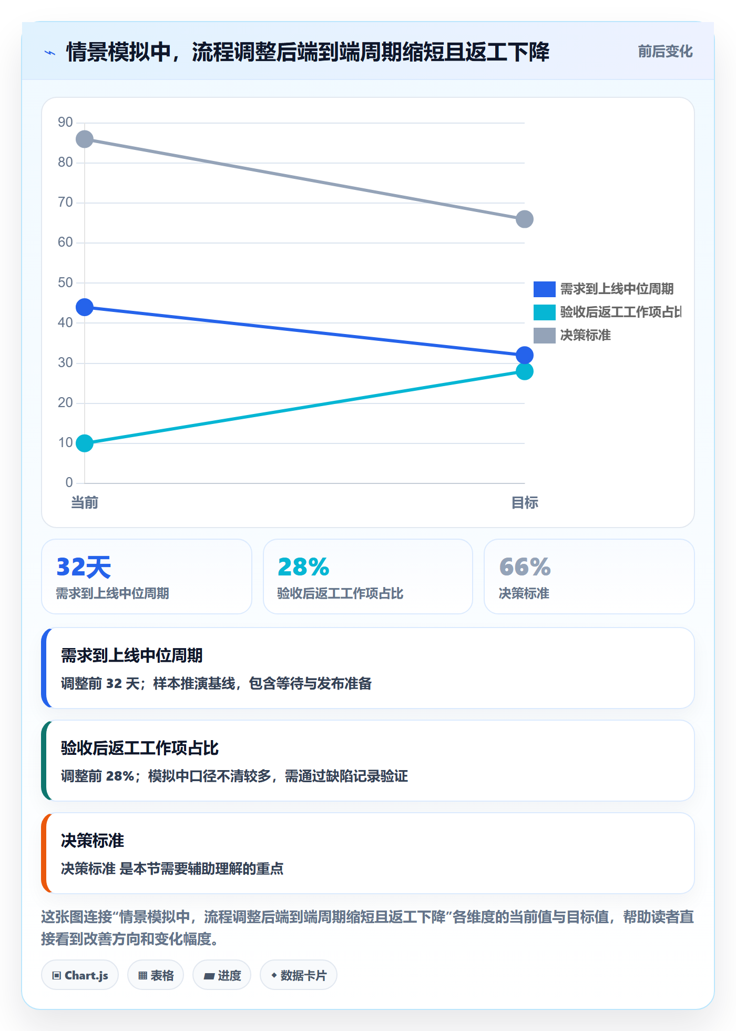Open the 28% metric card

point(368,577)
